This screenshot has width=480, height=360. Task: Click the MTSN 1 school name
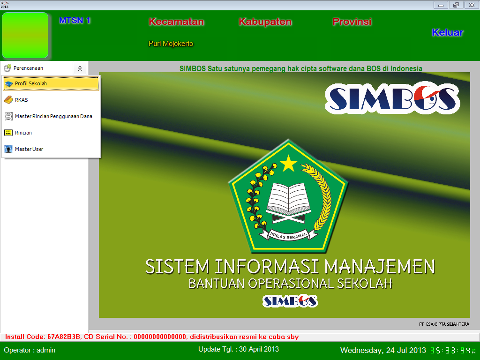75,20
